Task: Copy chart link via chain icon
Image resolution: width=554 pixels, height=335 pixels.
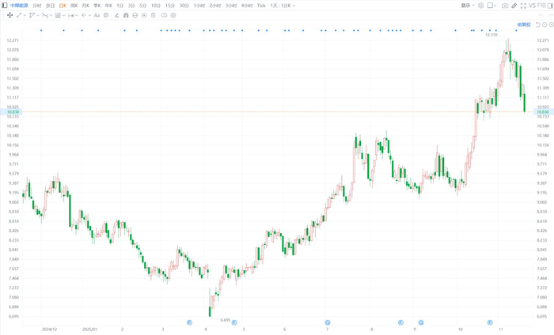Action: click(x=514, y=6)
